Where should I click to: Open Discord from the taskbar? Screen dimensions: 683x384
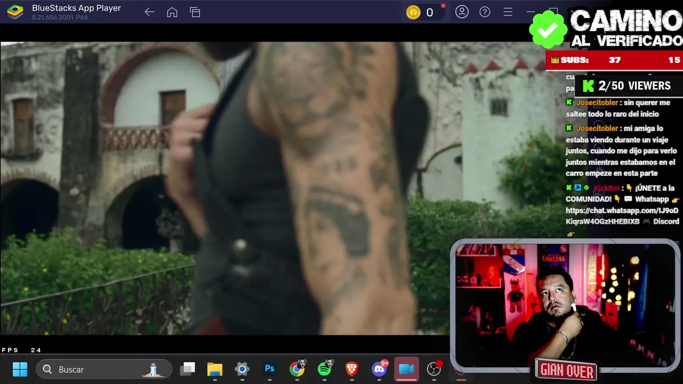coord(380,369)
